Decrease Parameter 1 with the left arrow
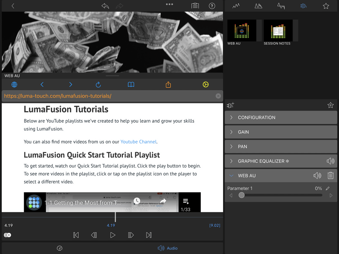 tap(231, 195)
